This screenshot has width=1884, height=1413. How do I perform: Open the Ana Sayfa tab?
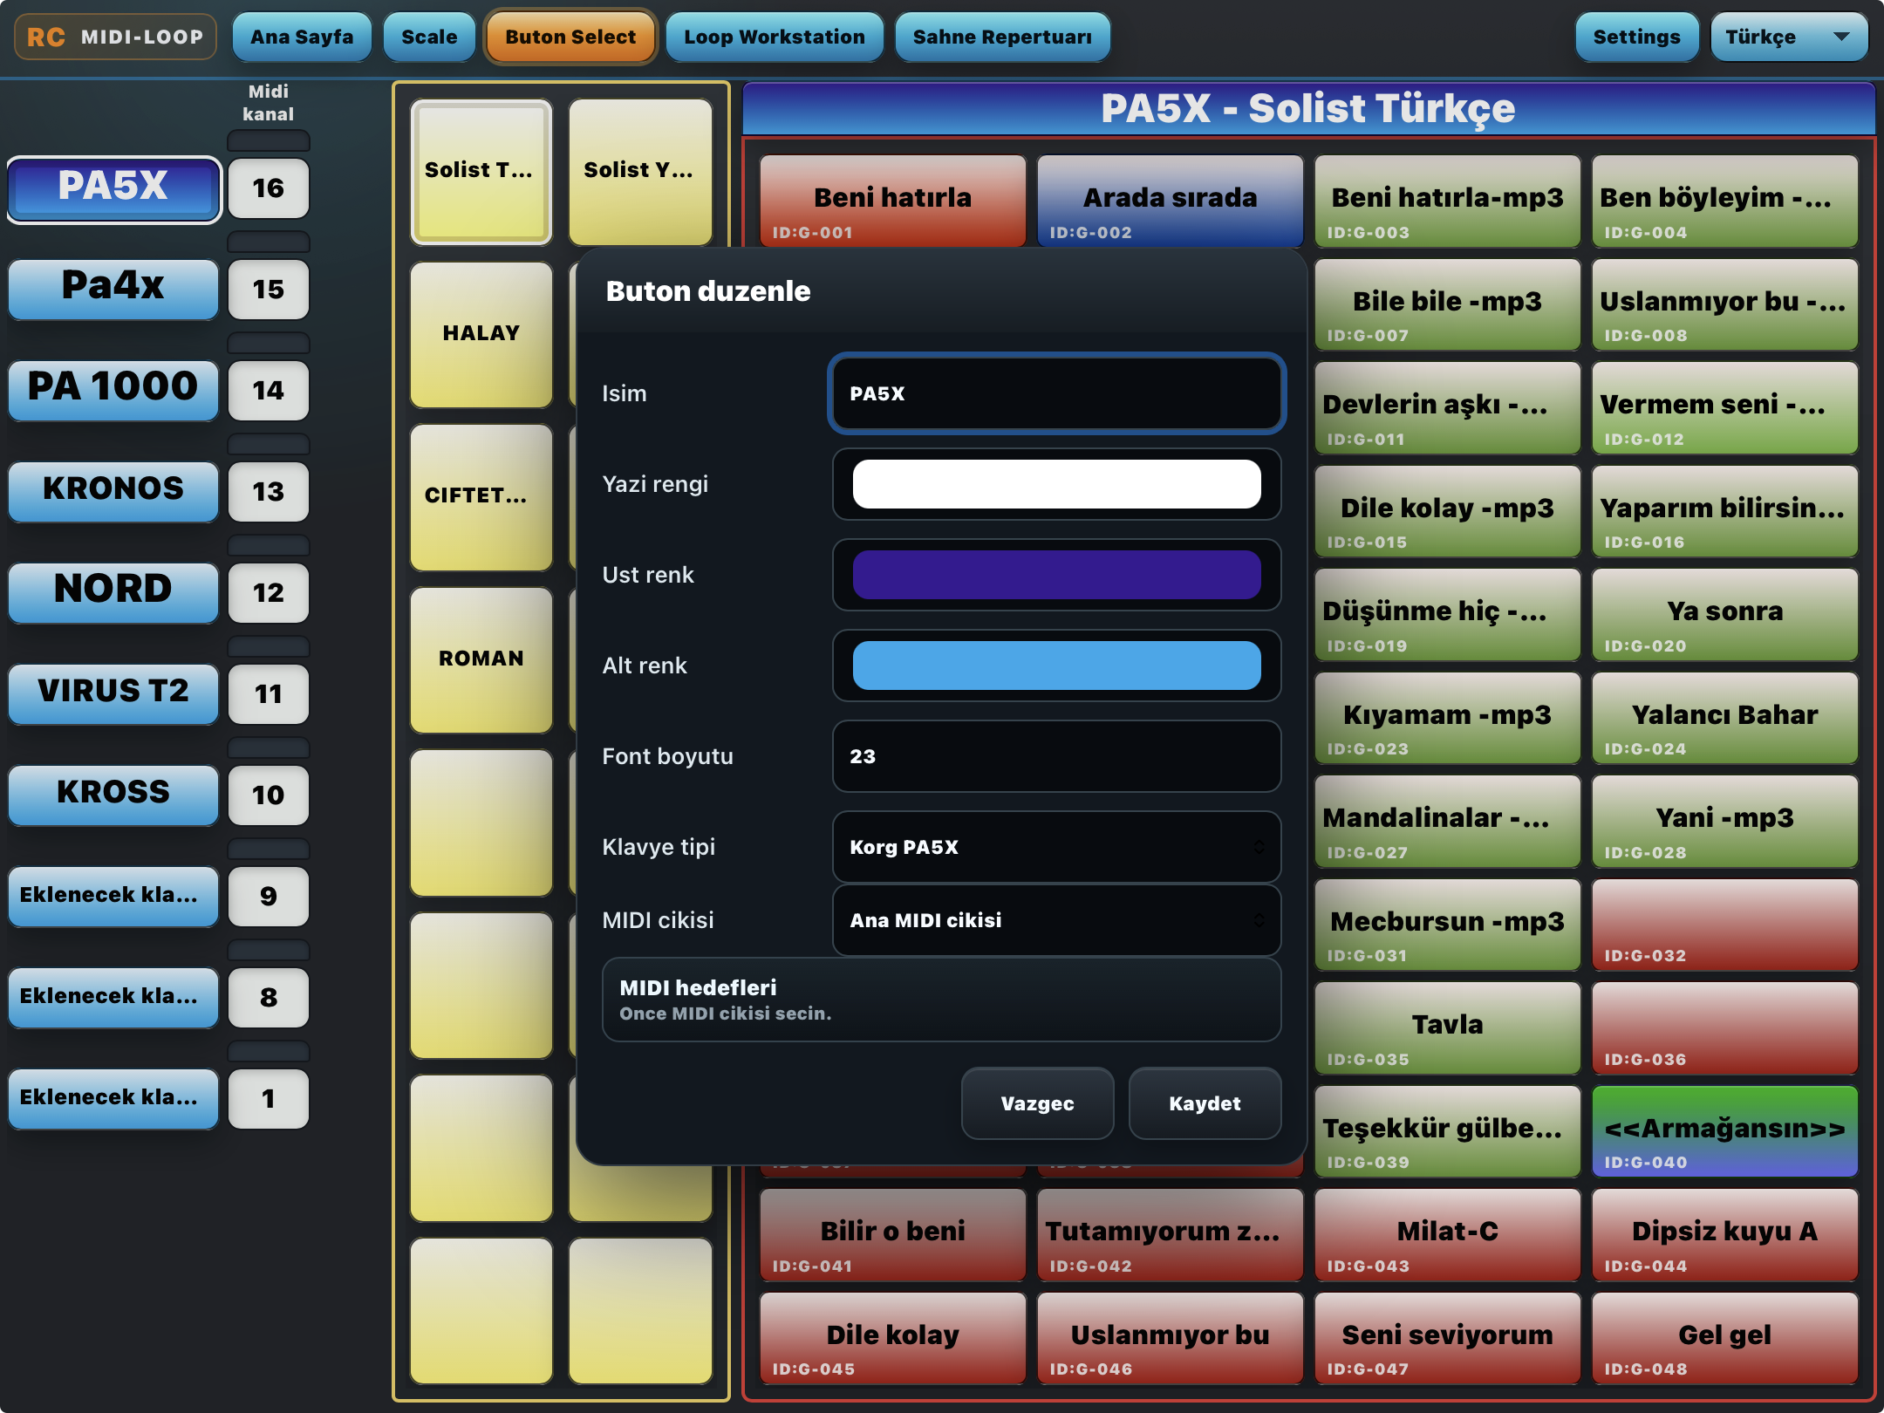(x=302, y=38)
